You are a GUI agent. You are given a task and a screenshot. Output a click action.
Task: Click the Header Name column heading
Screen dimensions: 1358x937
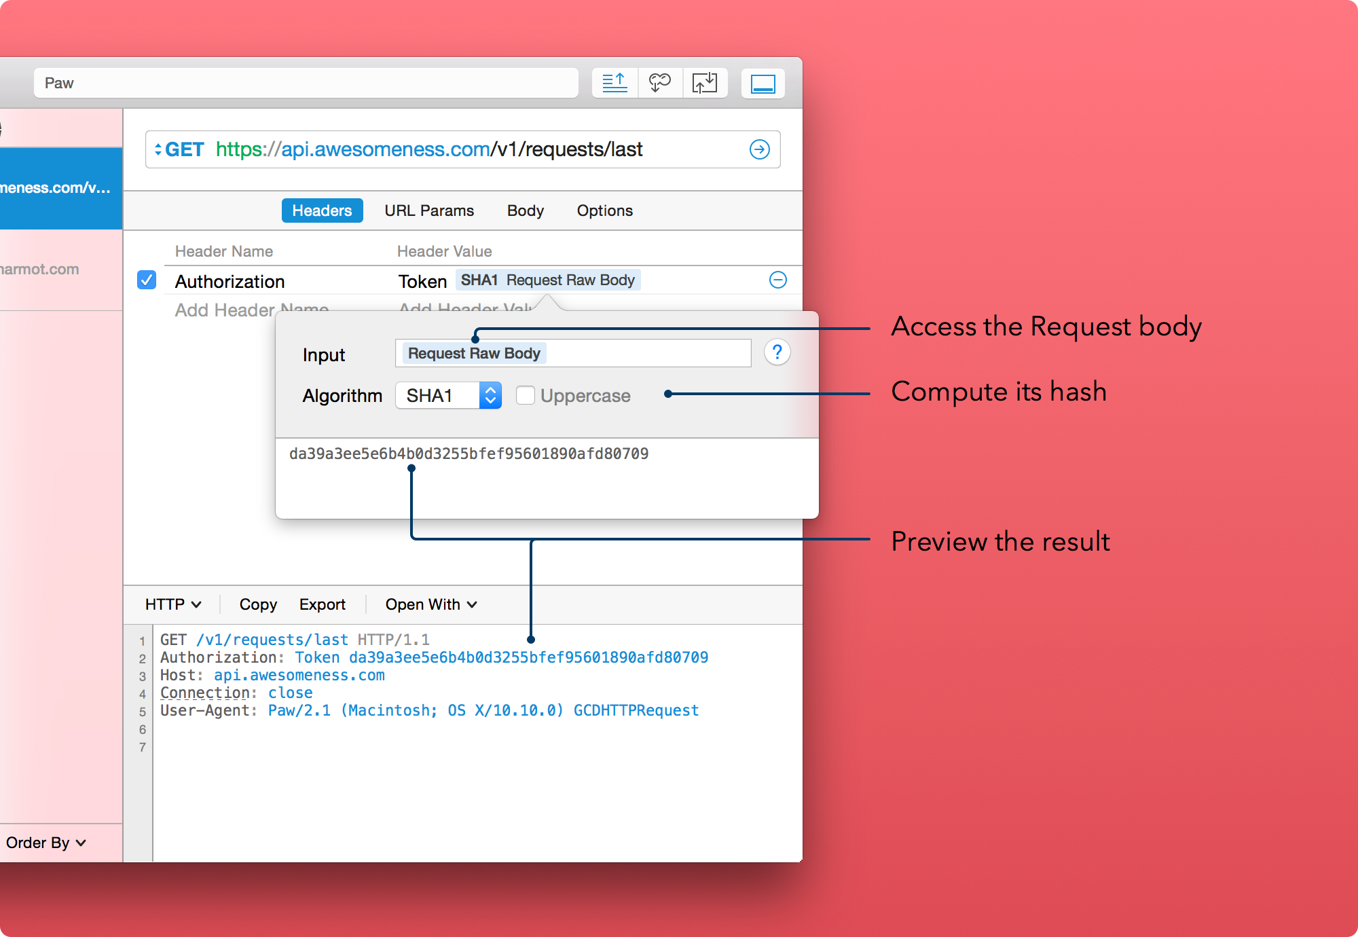pos(224,251)
